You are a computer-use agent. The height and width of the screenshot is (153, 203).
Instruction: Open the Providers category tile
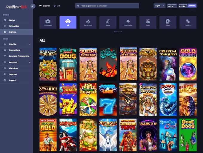pyautogui.click(x=48, y=22)
